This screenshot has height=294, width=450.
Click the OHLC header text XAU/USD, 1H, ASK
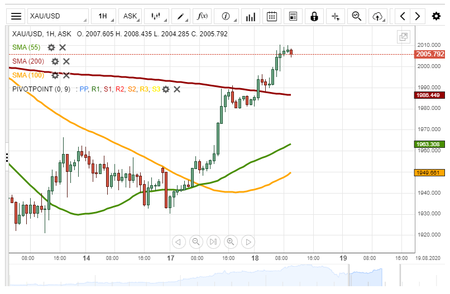pos(42,34)
